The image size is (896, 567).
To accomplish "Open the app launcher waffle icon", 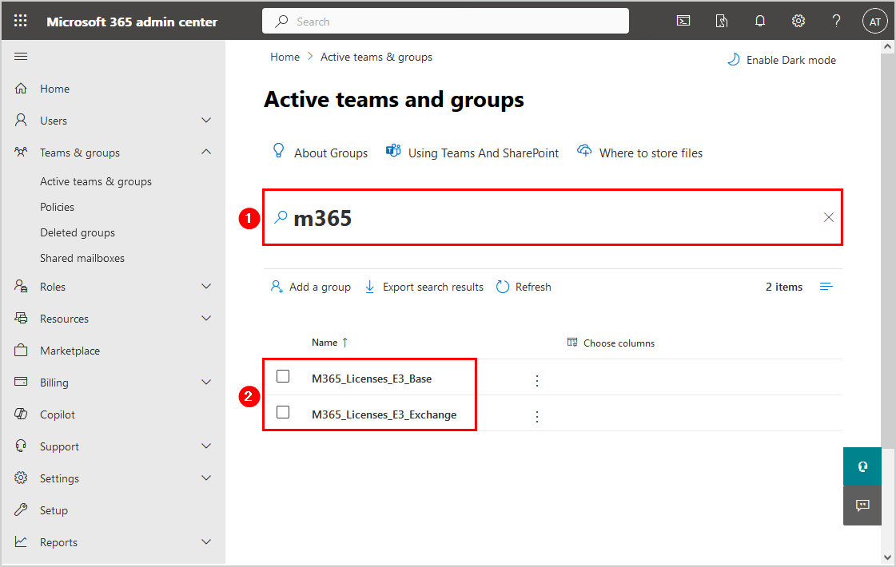I will coord(21,21).
